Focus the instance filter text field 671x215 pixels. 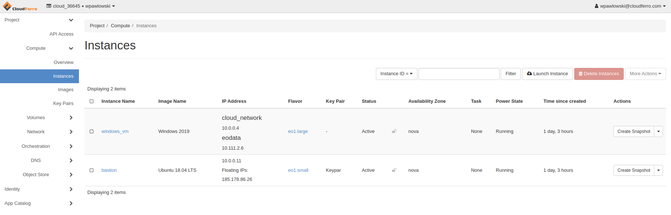tap(459, 74)
